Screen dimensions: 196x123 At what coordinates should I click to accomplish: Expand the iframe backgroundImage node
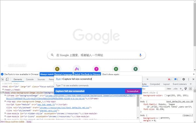pyautogui.click(x=5, y=95)
